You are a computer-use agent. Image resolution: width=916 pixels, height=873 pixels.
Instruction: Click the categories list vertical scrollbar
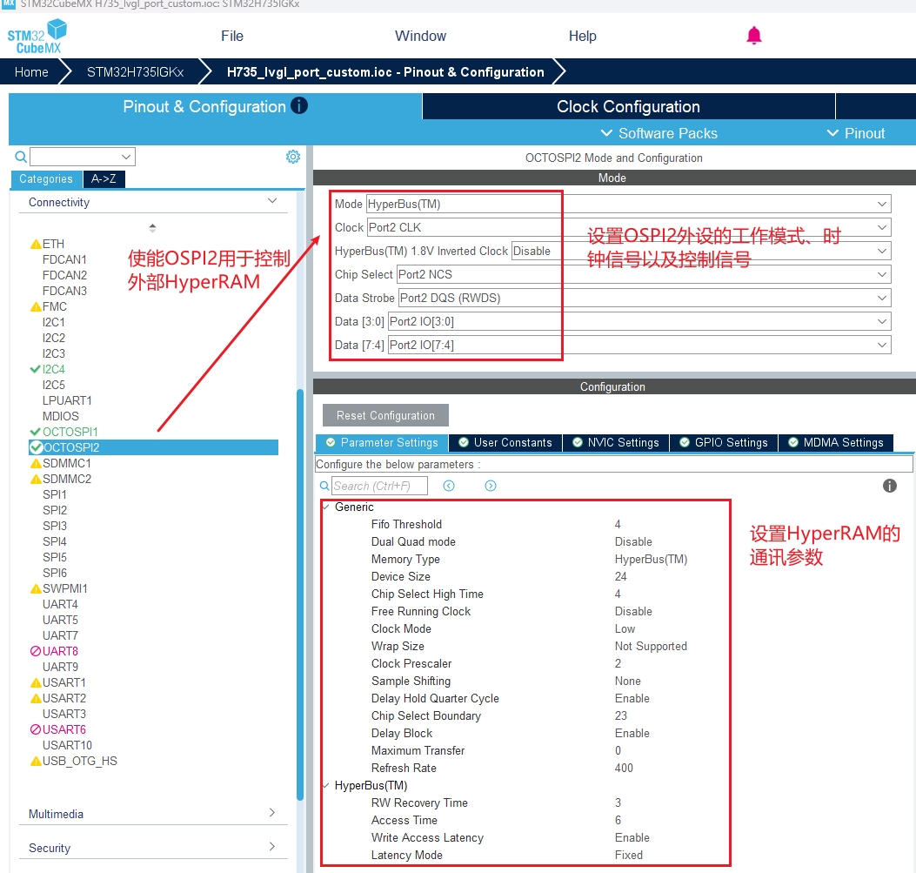[x=300, y=593]
